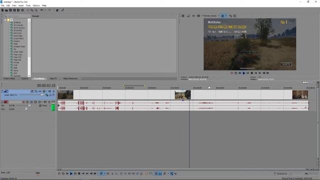The image size is (320, 180).
Task: Start playback from the timeline transport Play button
Action: point(71,173)
